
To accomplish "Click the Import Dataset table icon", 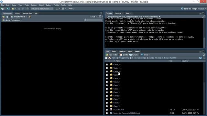I will point(12,17).
